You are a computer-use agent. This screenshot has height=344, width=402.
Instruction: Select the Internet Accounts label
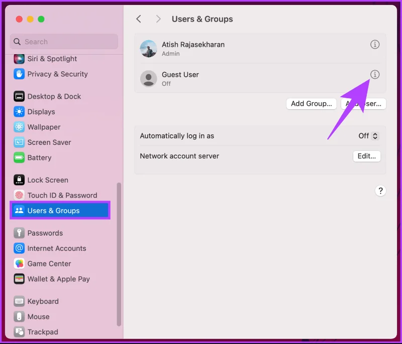pos(57,248)
